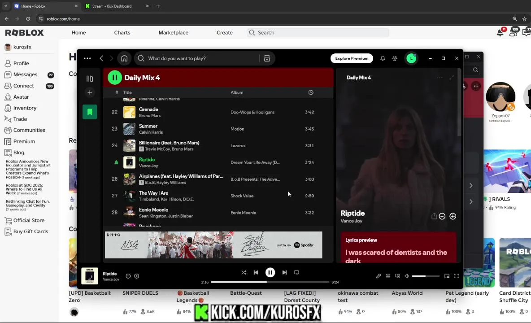This screenshot has width=531, height=323.
Task: Open the play queue icon
Action: (388, 276)
